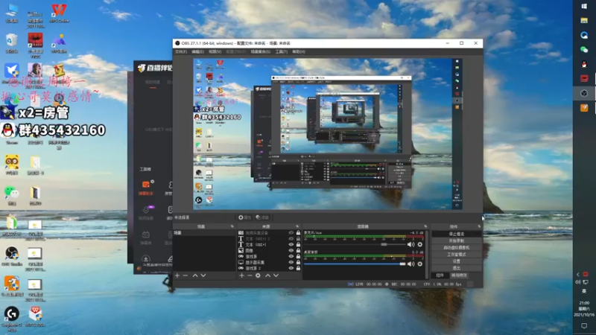Add a new source with the plus icon
Image resolution: width=596 pixels, height=335 pixels.
pyautogui.click(x=241, y=275)
